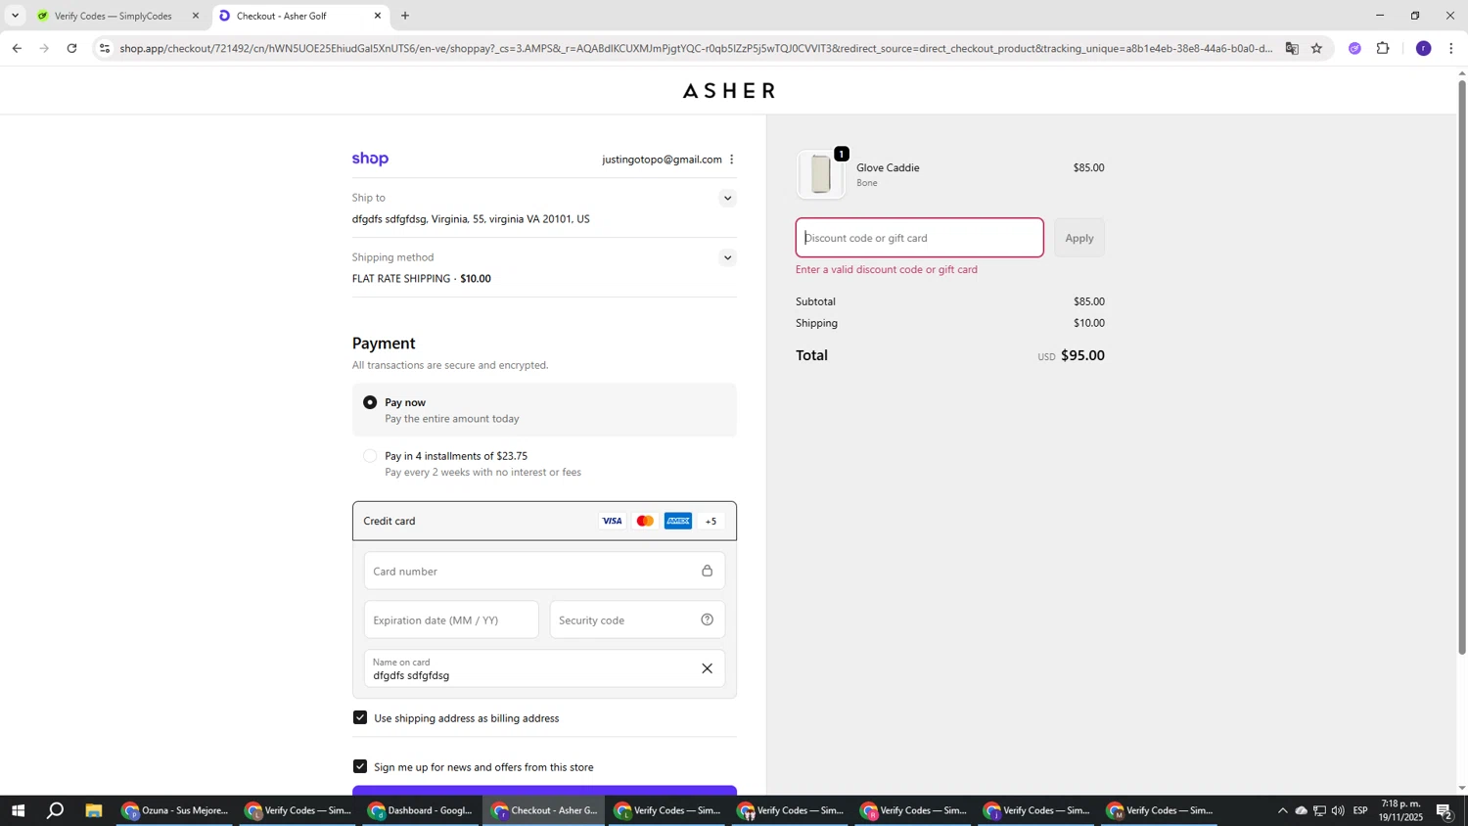Close the Checkout - Asher Golf tab
The image size is (1468, 826).
(x=378, y=16)
